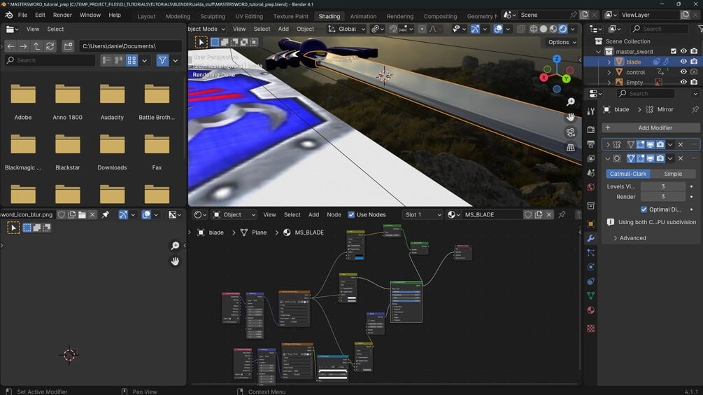703x395 pixels.
Task: Expand the blade object in outliner
Action: click(x=609, y=62)
